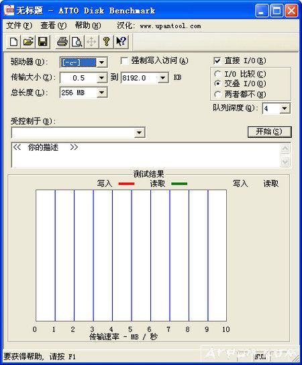Viewport: 302px width, 365px height.
Task: Click inside the 你的描述 description text box
Action: coord(146,155)
